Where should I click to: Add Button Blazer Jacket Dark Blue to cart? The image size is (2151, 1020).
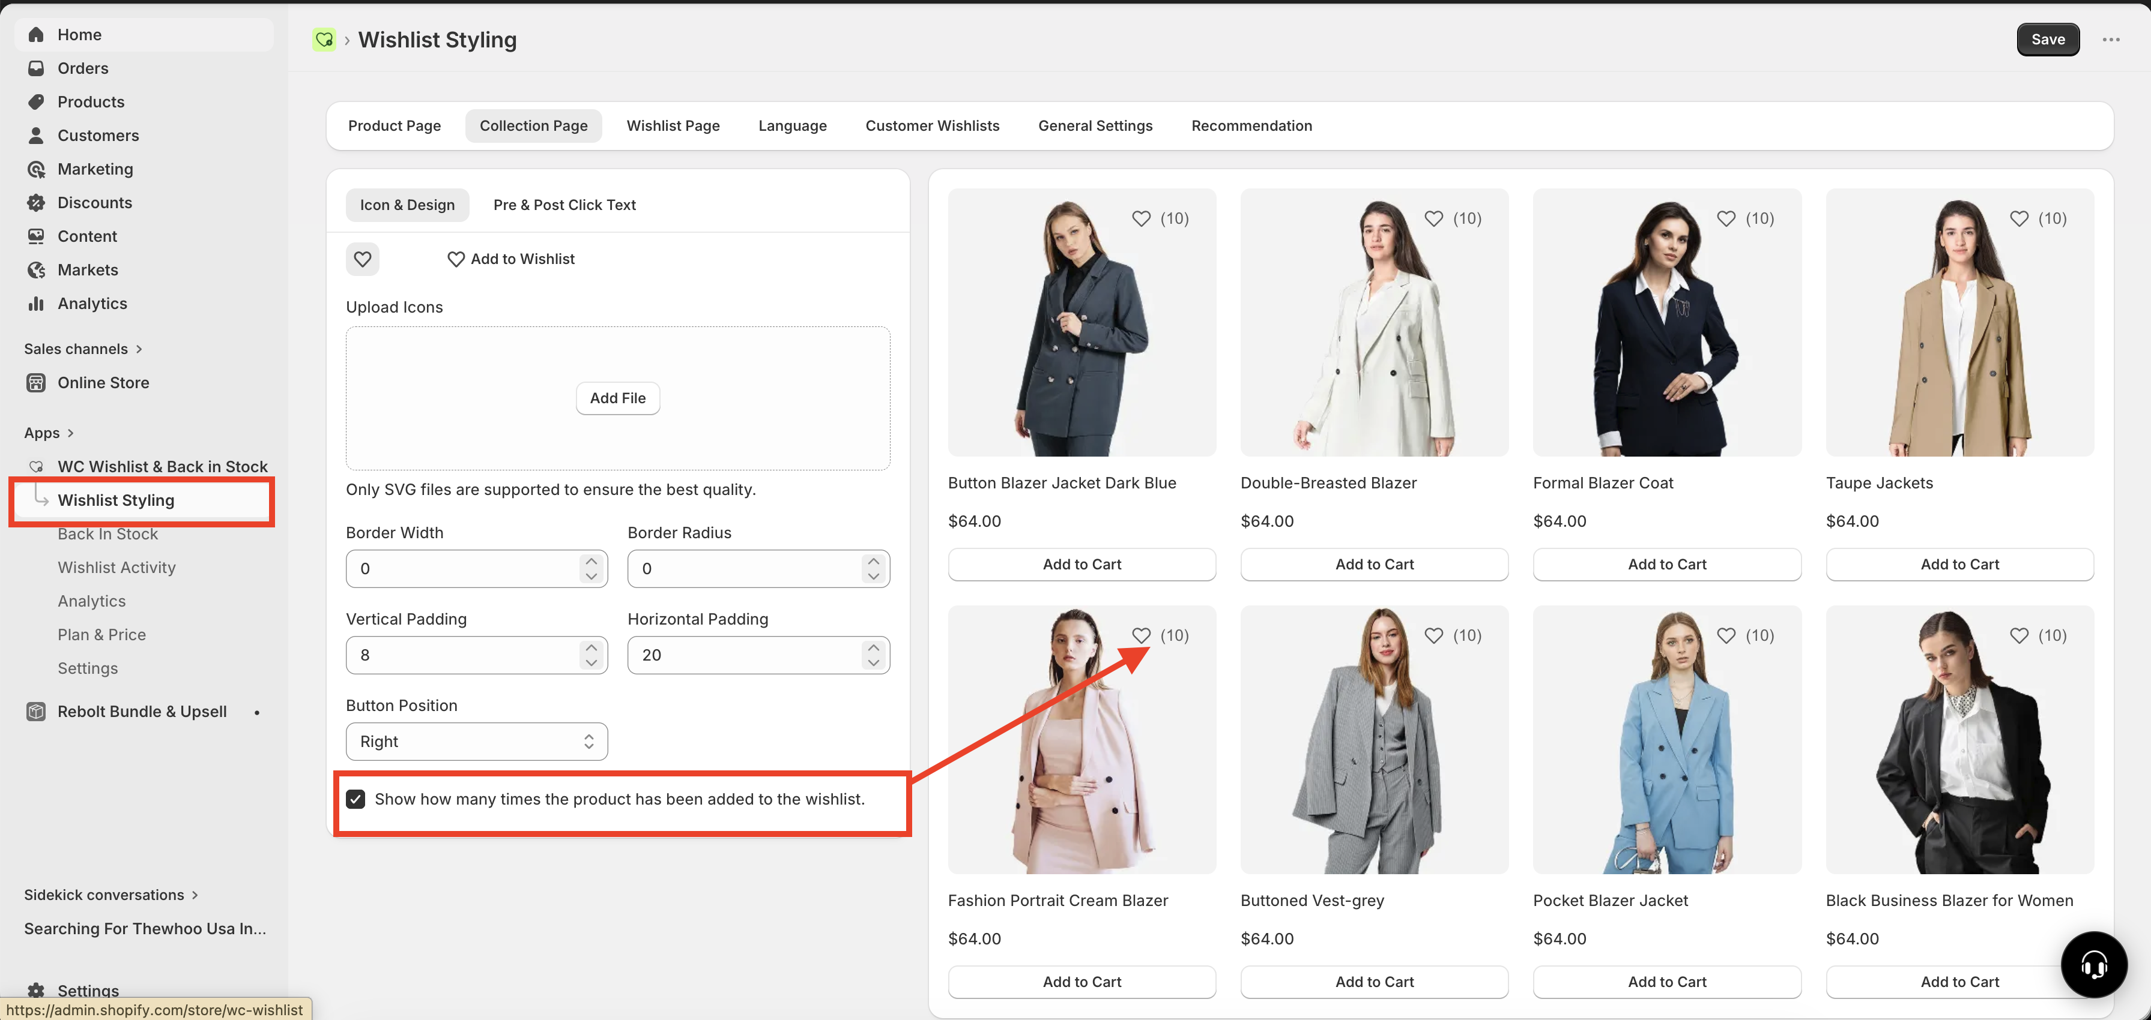pos(1082,565)
